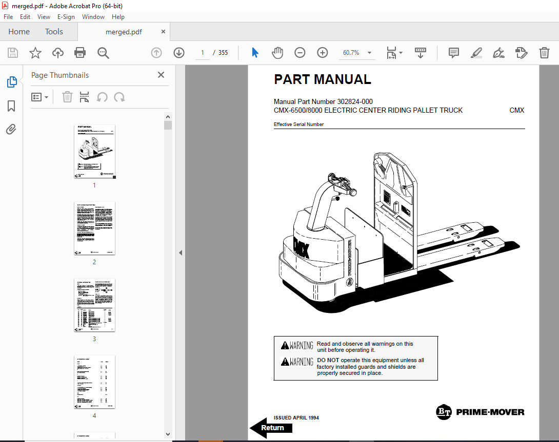Open the E-Sign menu

(x=66, y=17)
